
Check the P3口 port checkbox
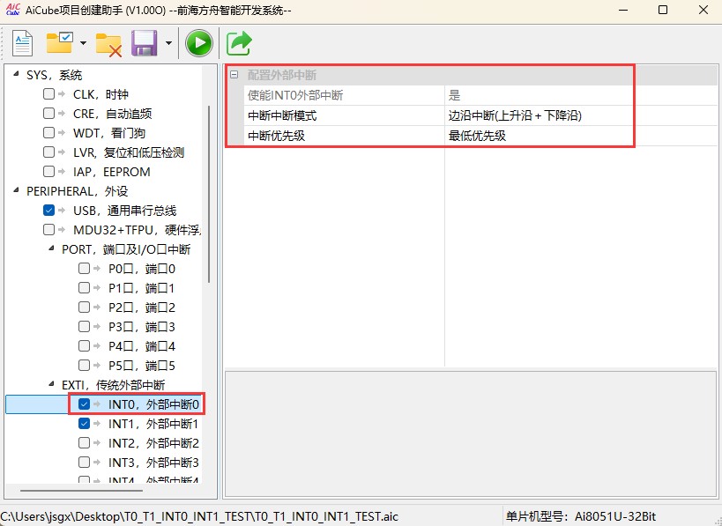[84, 326]
